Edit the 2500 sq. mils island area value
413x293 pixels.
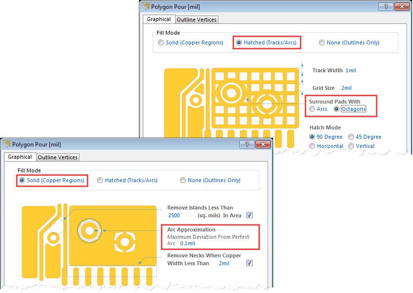[174, 215]
